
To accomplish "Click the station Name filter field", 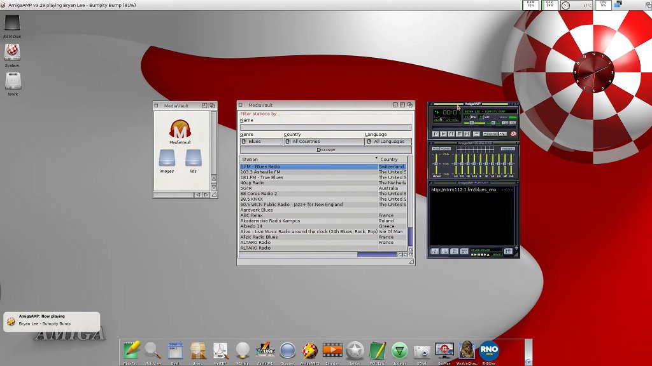I will pyautogui.click(x=326, y=127).
